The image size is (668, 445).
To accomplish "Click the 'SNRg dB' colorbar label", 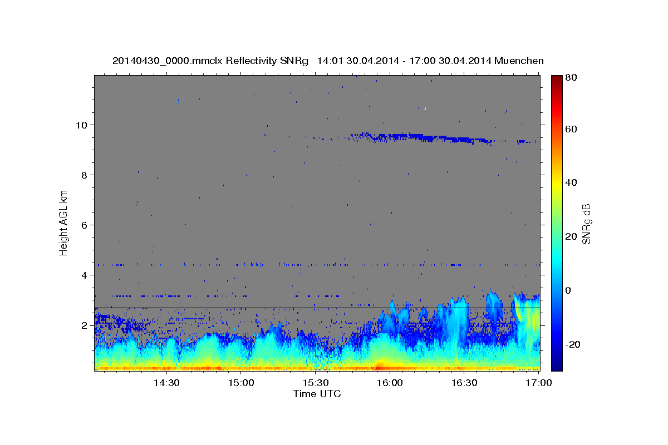I will [x=586, y=224].
